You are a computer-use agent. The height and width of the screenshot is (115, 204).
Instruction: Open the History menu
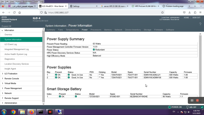click(x=18, y=1)
